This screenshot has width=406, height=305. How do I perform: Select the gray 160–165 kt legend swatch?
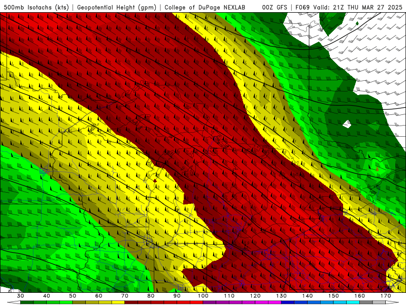pos(366,302)
